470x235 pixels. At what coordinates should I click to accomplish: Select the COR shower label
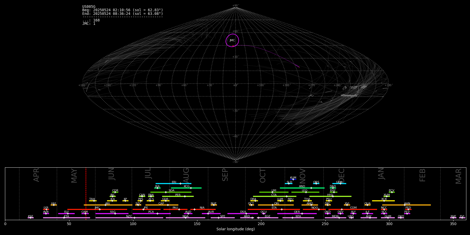pyautogui.click(x=115, y=191)
